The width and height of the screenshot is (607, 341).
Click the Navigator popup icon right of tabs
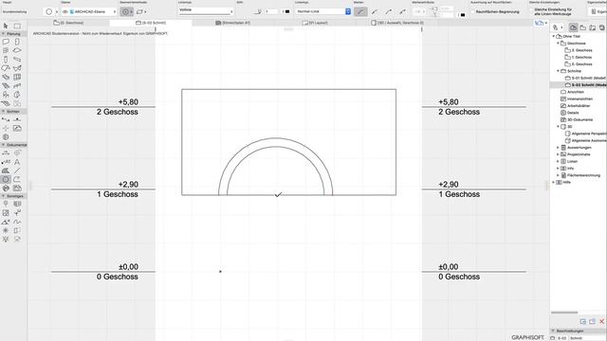coord(540,23)
